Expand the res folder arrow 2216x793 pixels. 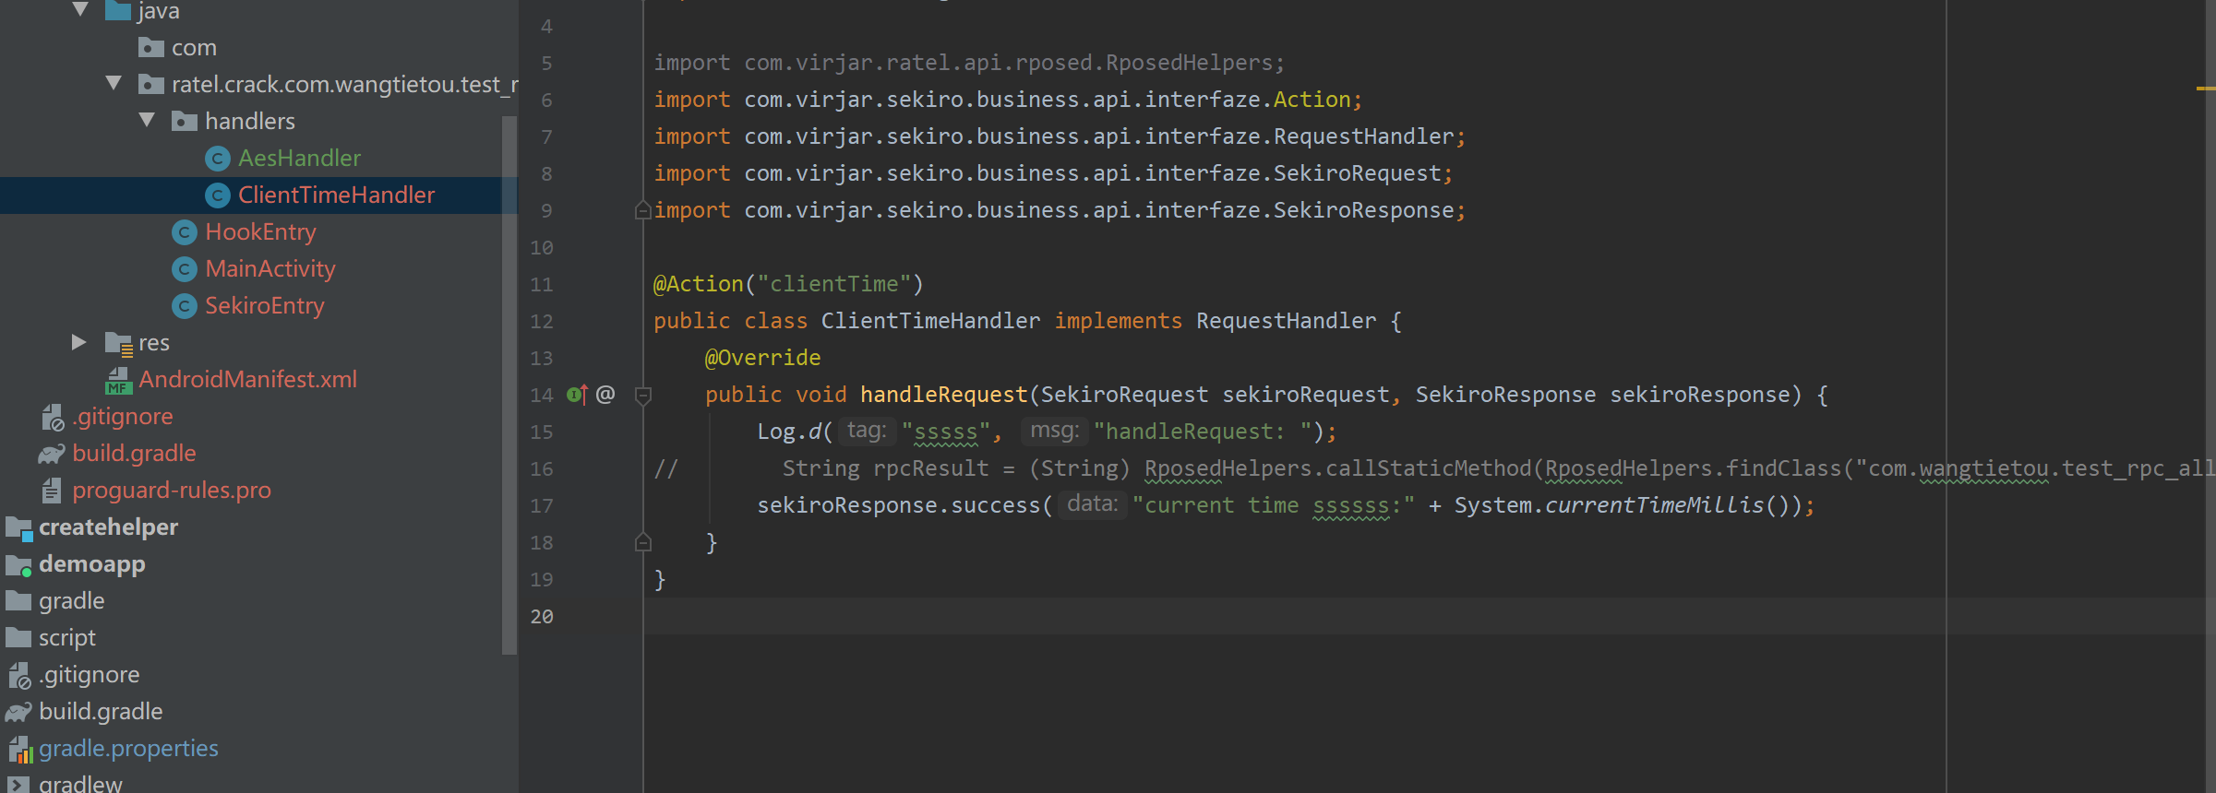pyautogui.click(x=79, y=342)
